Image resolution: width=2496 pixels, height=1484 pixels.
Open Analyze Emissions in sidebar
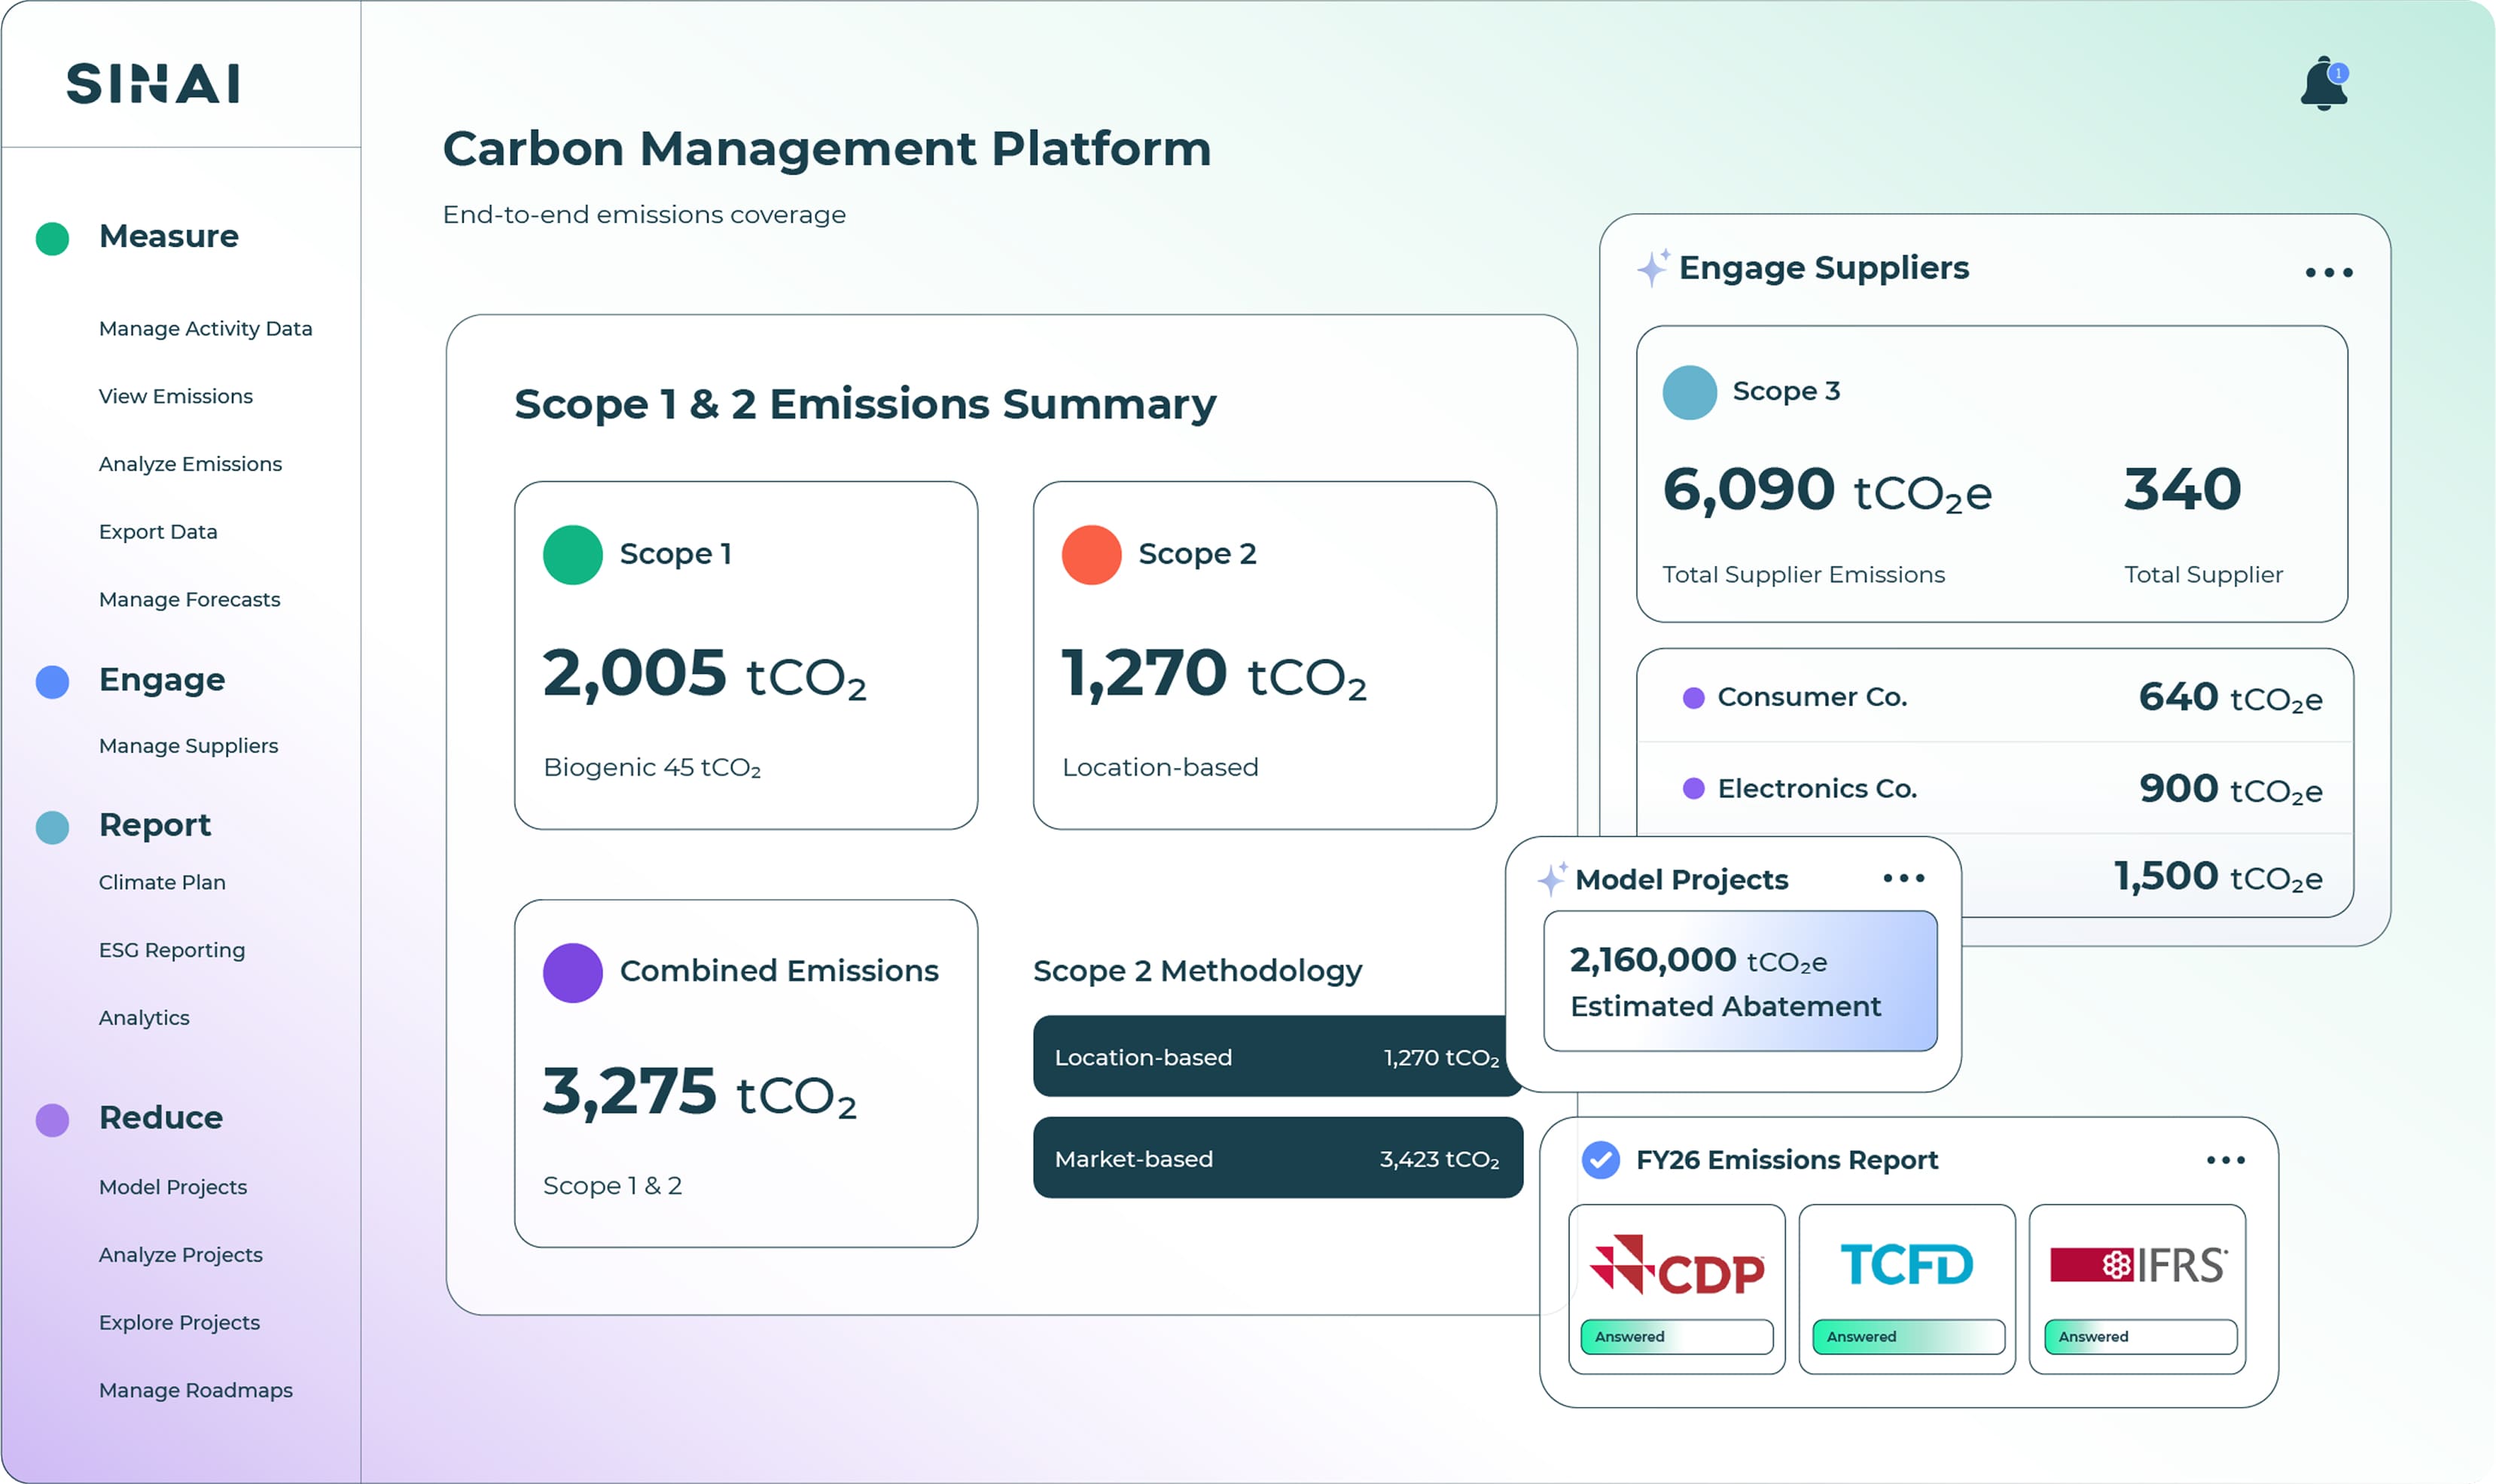(x=191, y=464)
